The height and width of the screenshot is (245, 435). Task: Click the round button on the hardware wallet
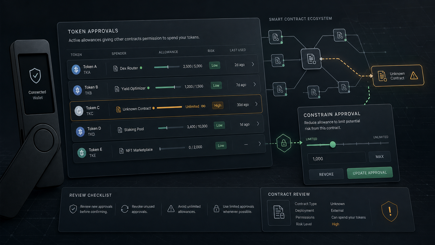[x=44, y=141]
